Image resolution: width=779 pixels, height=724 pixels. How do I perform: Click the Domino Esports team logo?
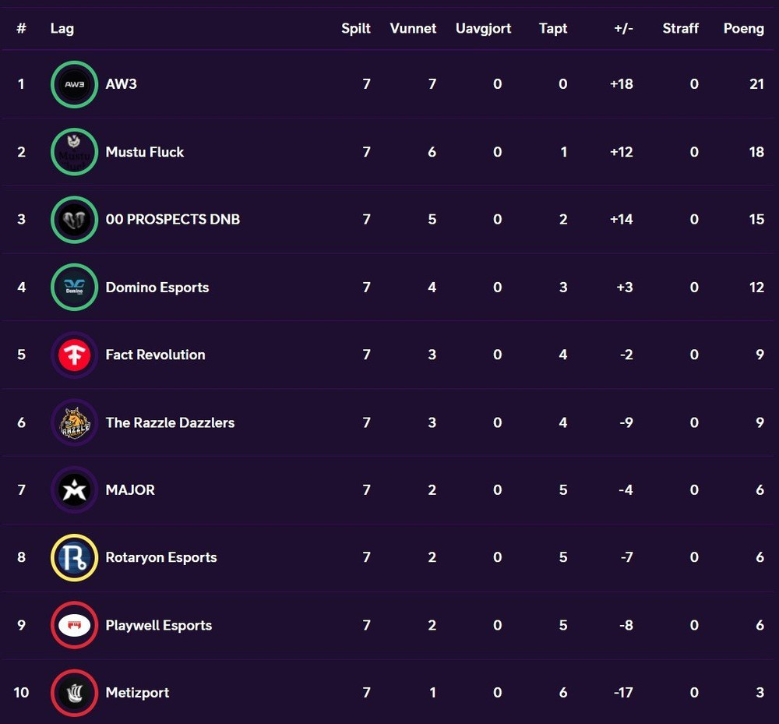(x=74, y=288)
